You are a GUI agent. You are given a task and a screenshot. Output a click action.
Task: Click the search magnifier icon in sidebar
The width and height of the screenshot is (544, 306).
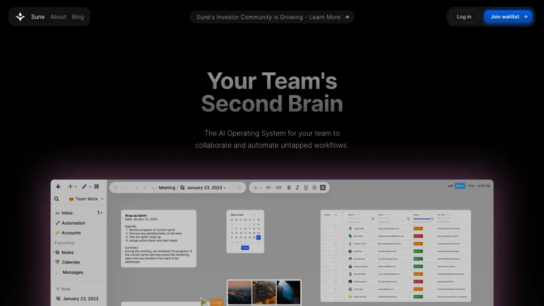[57, 199]
